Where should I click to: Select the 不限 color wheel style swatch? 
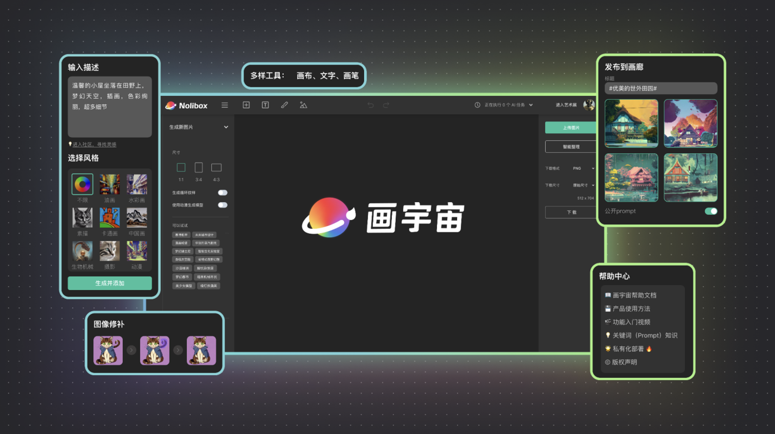[x=82, y=184]
